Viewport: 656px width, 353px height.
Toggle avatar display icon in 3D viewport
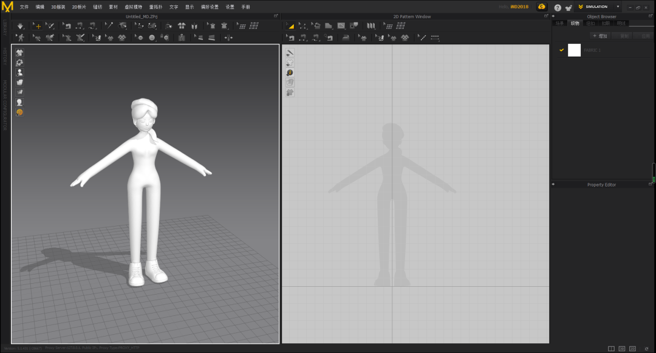click(x=19, y=72)
